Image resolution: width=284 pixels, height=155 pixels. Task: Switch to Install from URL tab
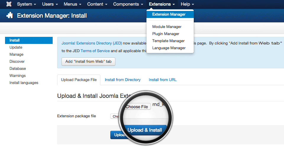(162, 80)
